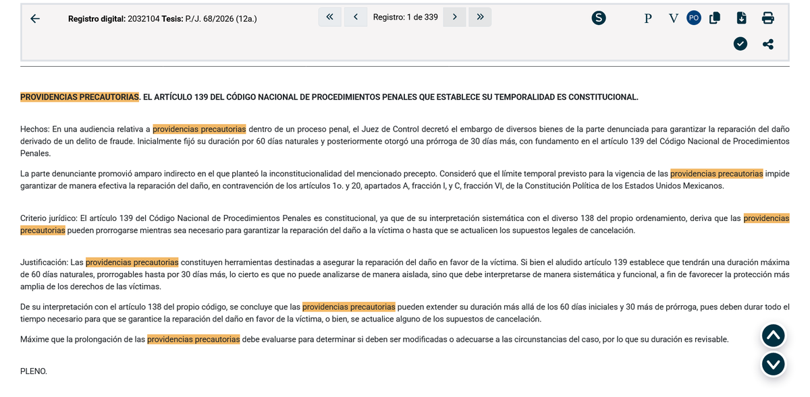Click the word 'PLENO.'
Image resolution: width=810 pixels, height=397 pixels.
click(34, 371)
